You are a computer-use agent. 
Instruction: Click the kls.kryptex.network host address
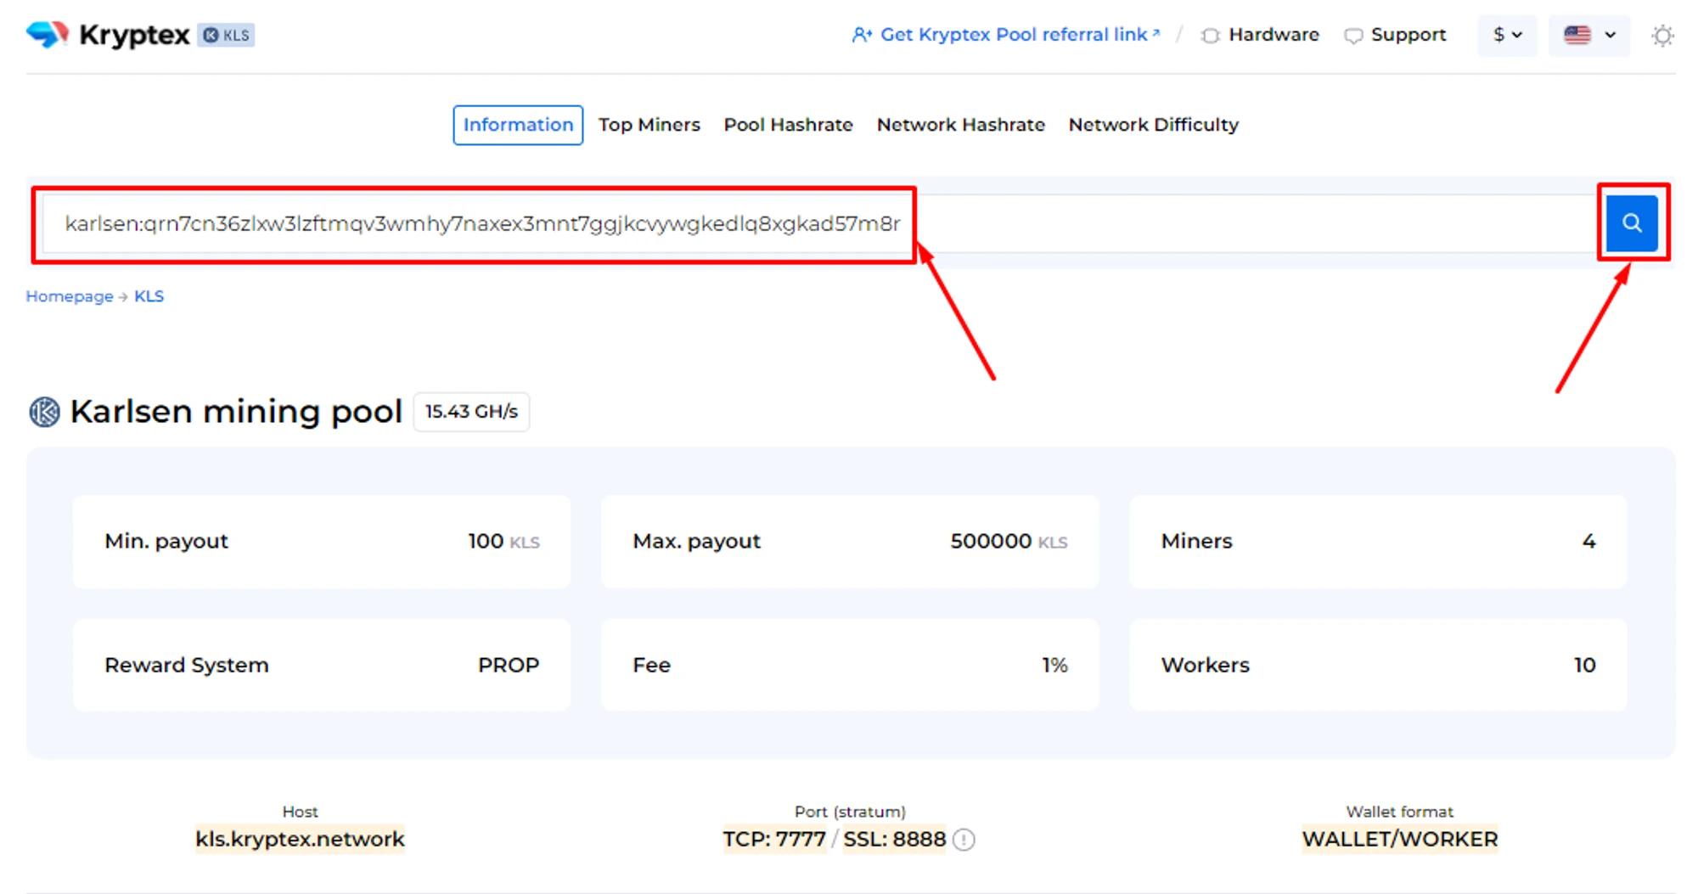(300, 839)
